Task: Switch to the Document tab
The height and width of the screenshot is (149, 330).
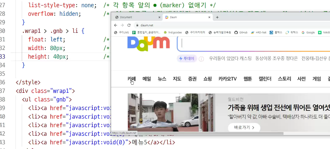Action: coord(137,17)
